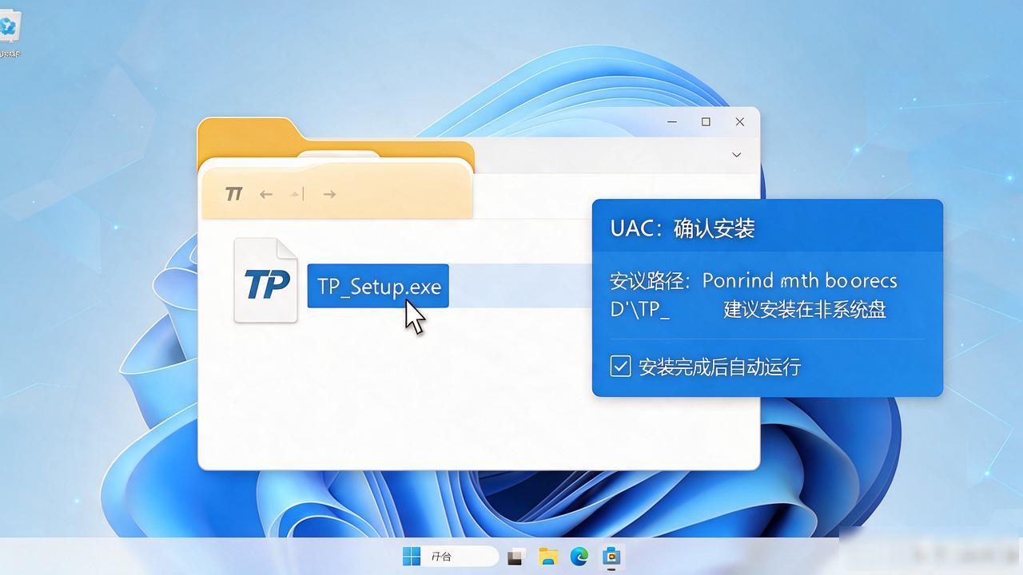Click the TP installer file icon
The width and height of the screenshot is (1023, 575).
[266, 281]
